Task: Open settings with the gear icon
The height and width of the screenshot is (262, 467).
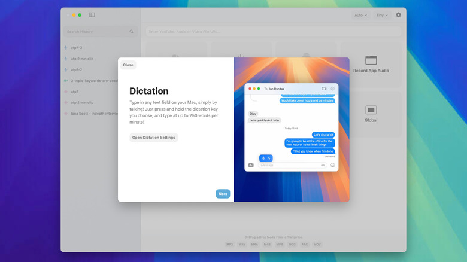Action: [398, 15]
